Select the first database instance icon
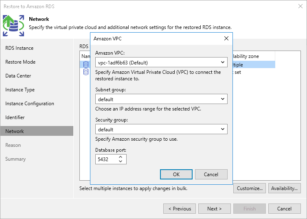Image resolution: width=307 pixels, height=219 pixels. pyautogui.click(x=86, y=64)
